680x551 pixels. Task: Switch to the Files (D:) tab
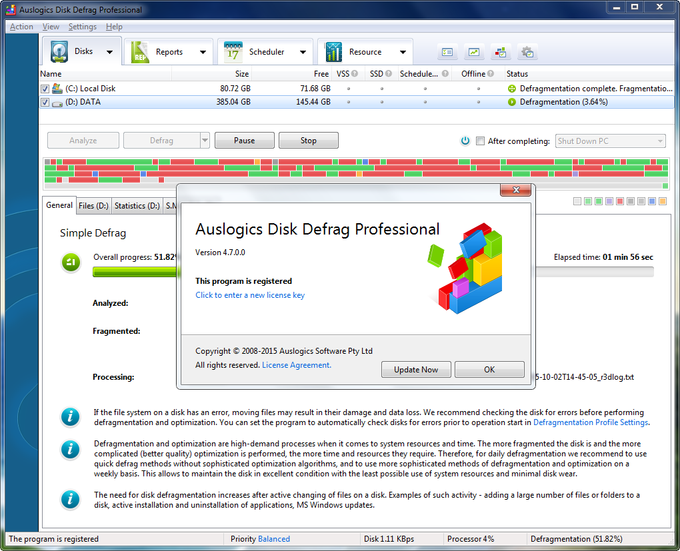[94, 206]
